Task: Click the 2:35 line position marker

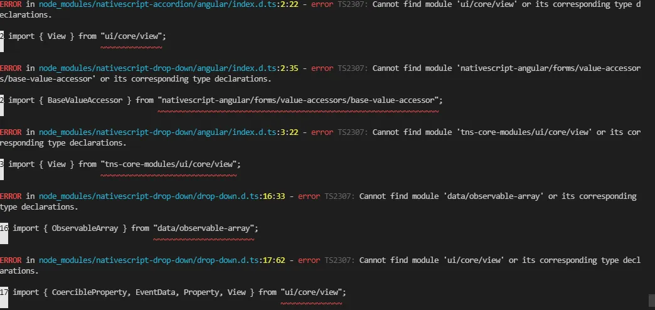Action: tap(289, 68)
